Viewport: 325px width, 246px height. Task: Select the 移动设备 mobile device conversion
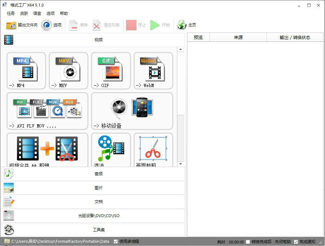pos(132,111)
